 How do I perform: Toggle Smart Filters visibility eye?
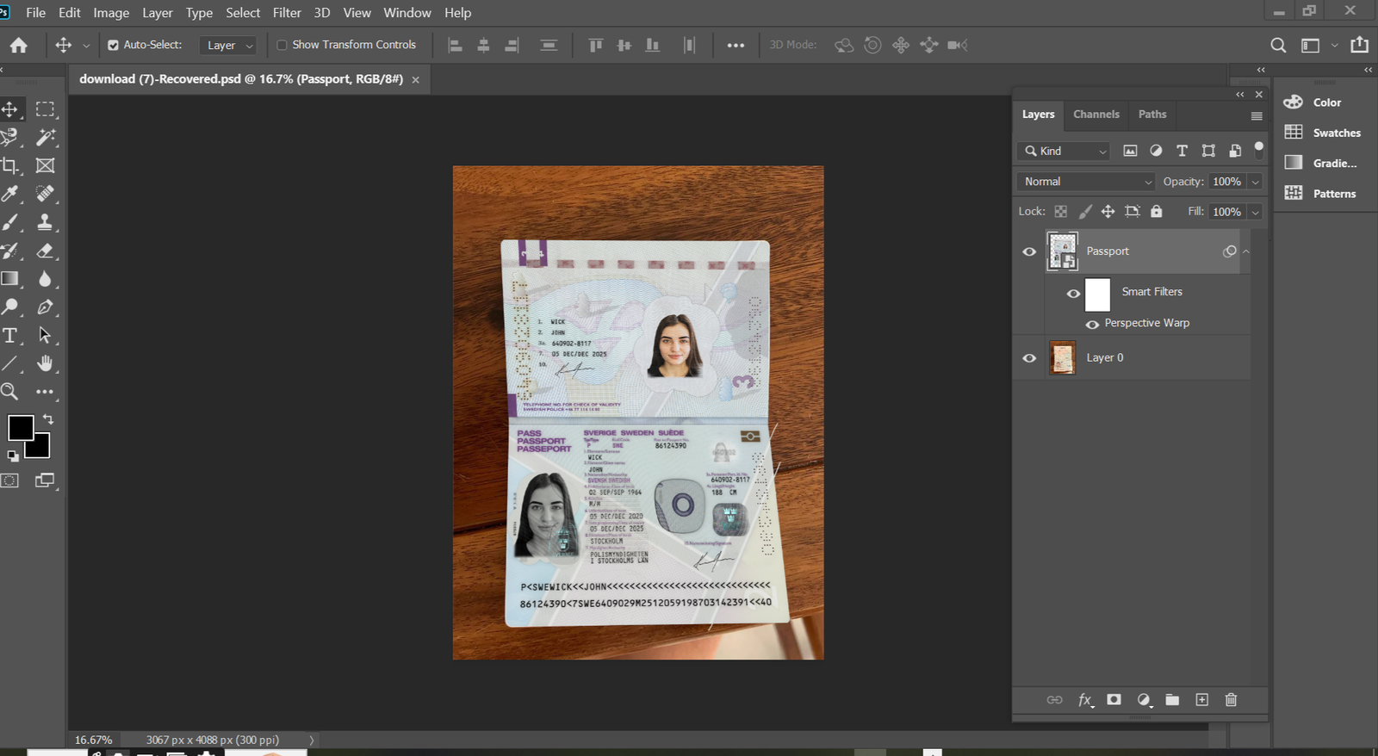1073,294
